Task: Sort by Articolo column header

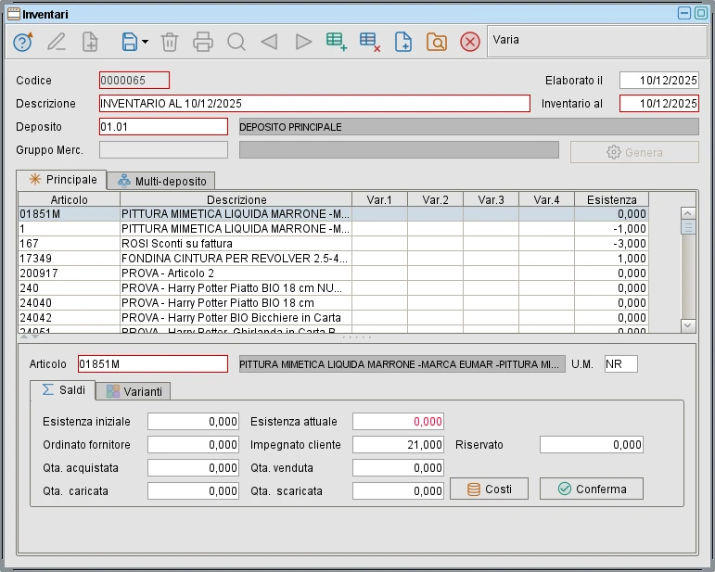Action: (x=70, y=199)
